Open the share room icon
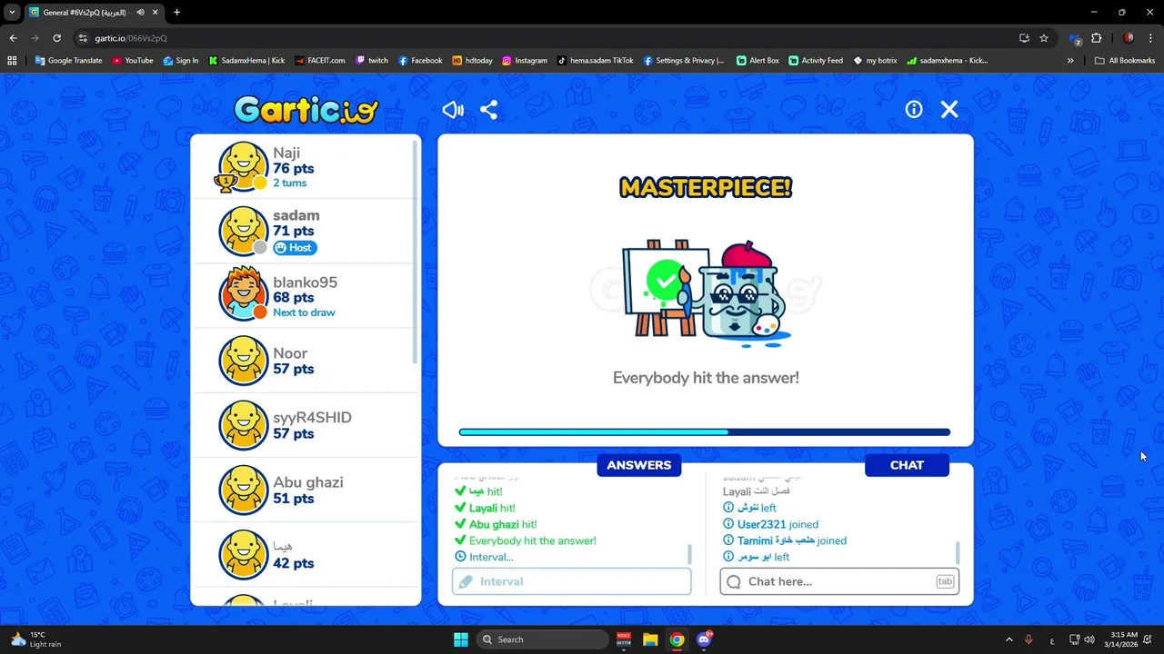The image size is (1164, 654). (488, 110)
